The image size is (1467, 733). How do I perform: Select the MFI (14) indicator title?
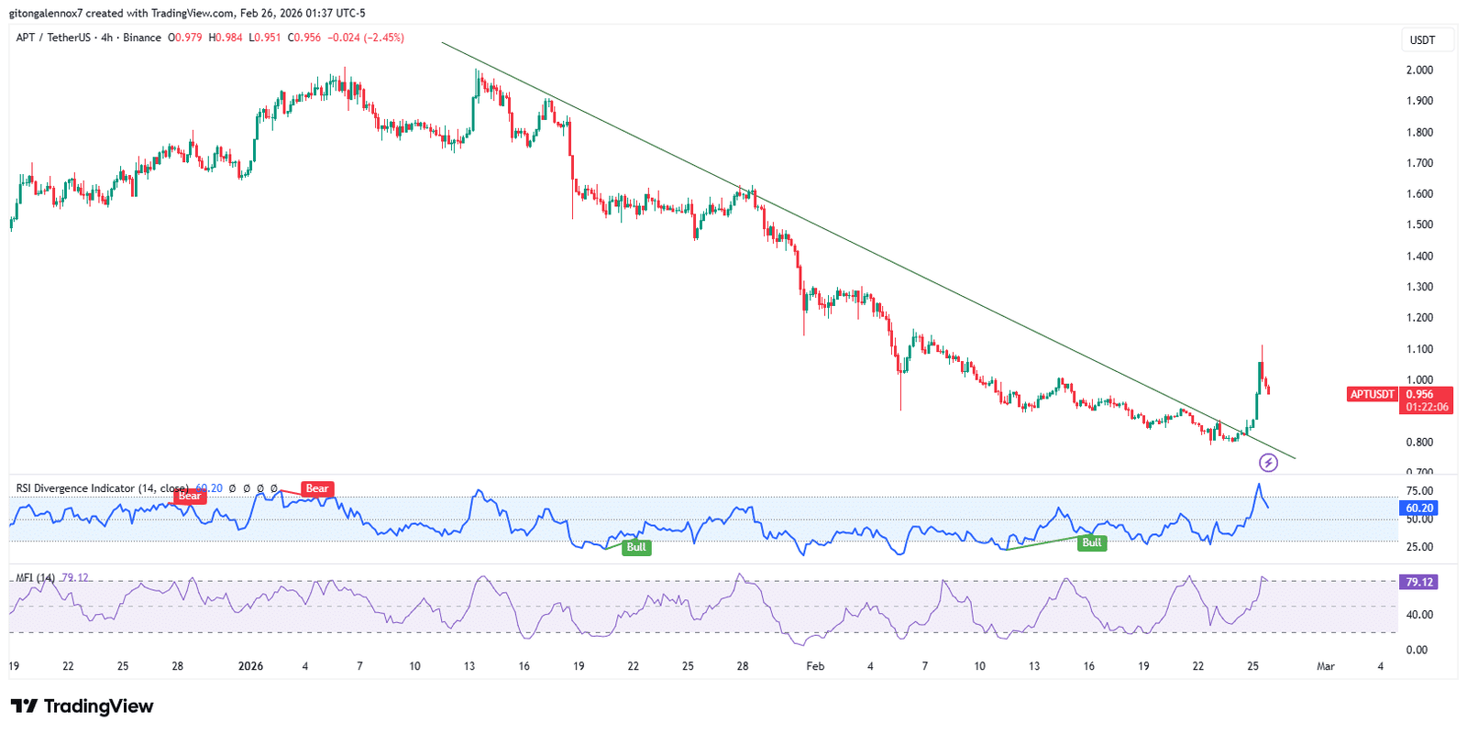pyautogui.click(x=35, y=578)
